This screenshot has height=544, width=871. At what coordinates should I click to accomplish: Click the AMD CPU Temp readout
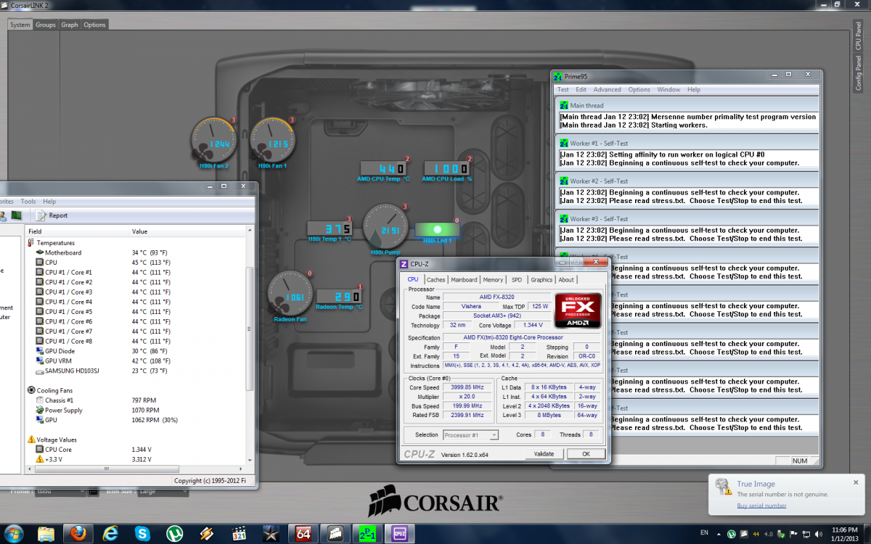(384, 168)
